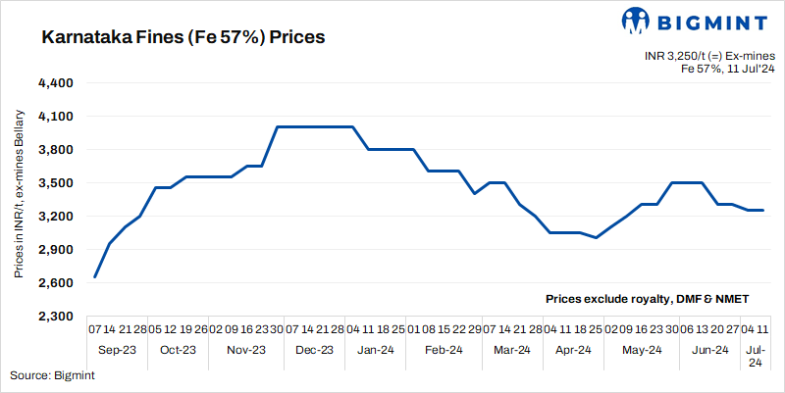Click the 4,100 y-axis value
This screenshot has width=785, height=393.
click(x=56, y=117)
